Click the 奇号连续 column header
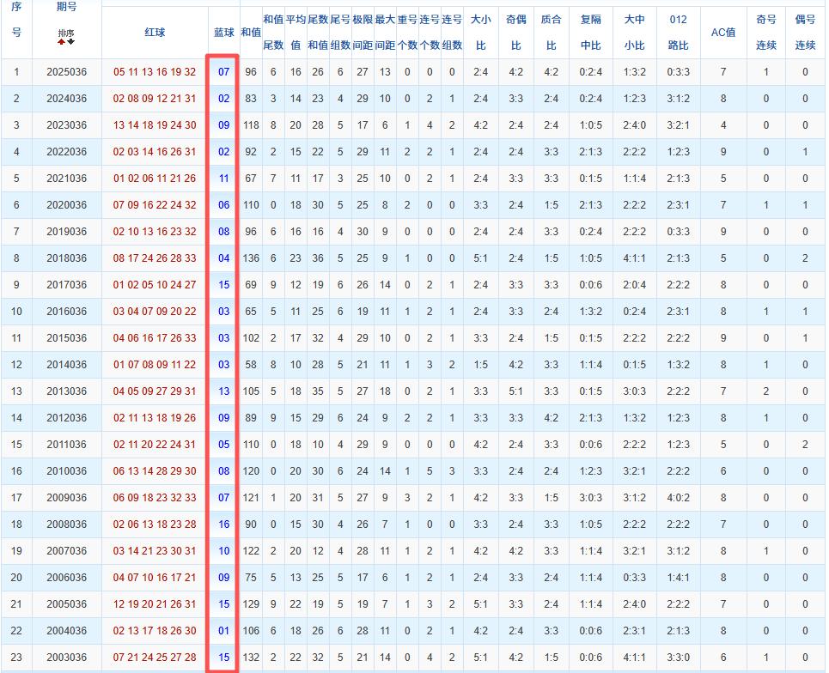The width and height of the screenshot is (829, 673). pos(766,32)
